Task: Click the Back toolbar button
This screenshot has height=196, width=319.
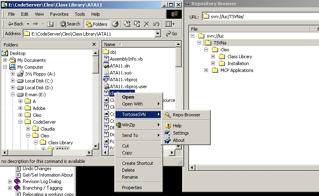Action: tap(16, 24)
